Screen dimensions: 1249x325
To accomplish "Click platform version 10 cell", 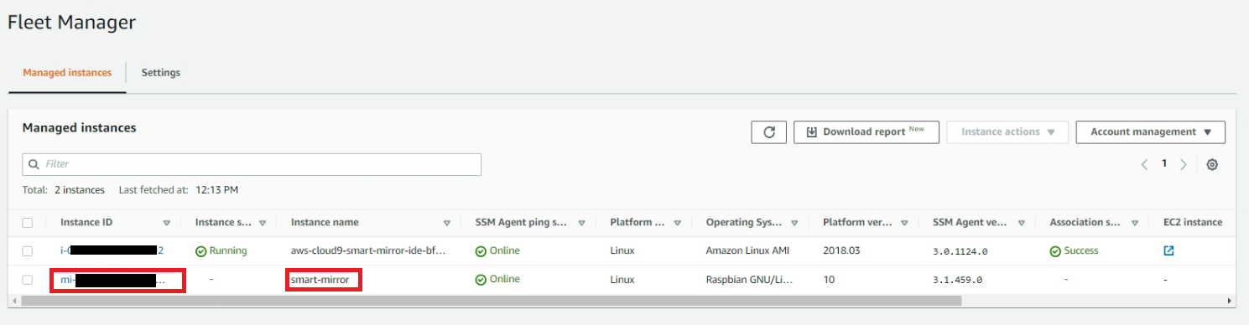I will pyautogui.click(x=829, y=279).
